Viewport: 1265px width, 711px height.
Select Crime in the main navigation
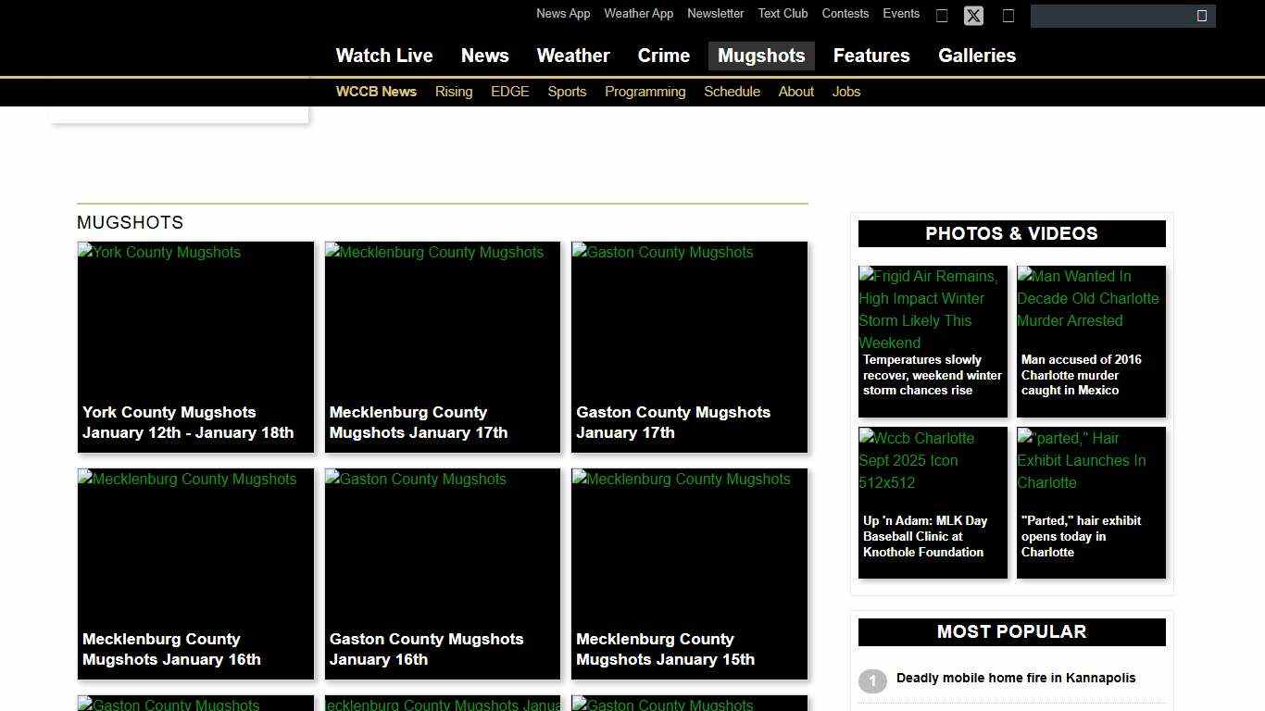click(x=663, y=56)
